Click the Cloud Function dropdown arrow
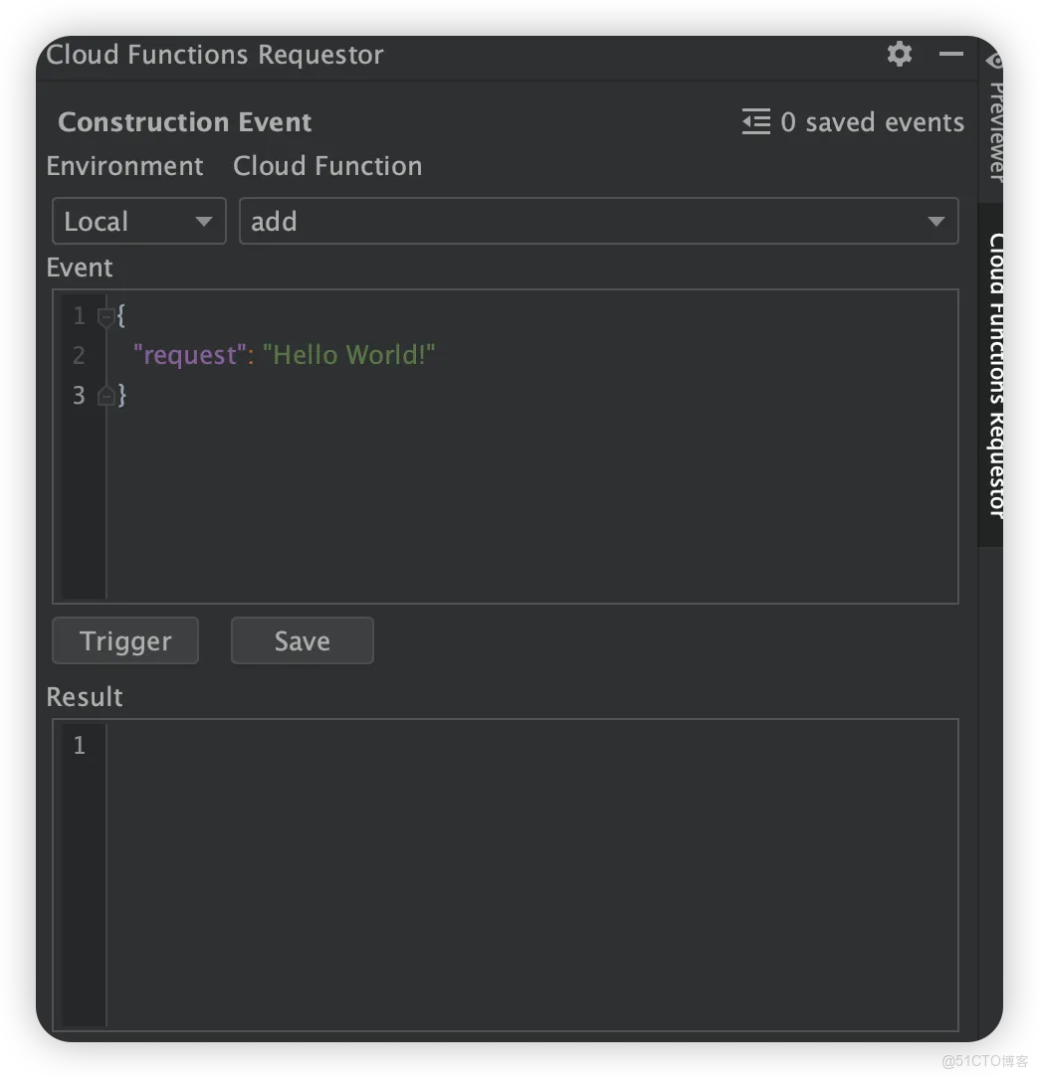This screenshot has height=1078, width=1039. pyautogui.click(x=935, y=222)
